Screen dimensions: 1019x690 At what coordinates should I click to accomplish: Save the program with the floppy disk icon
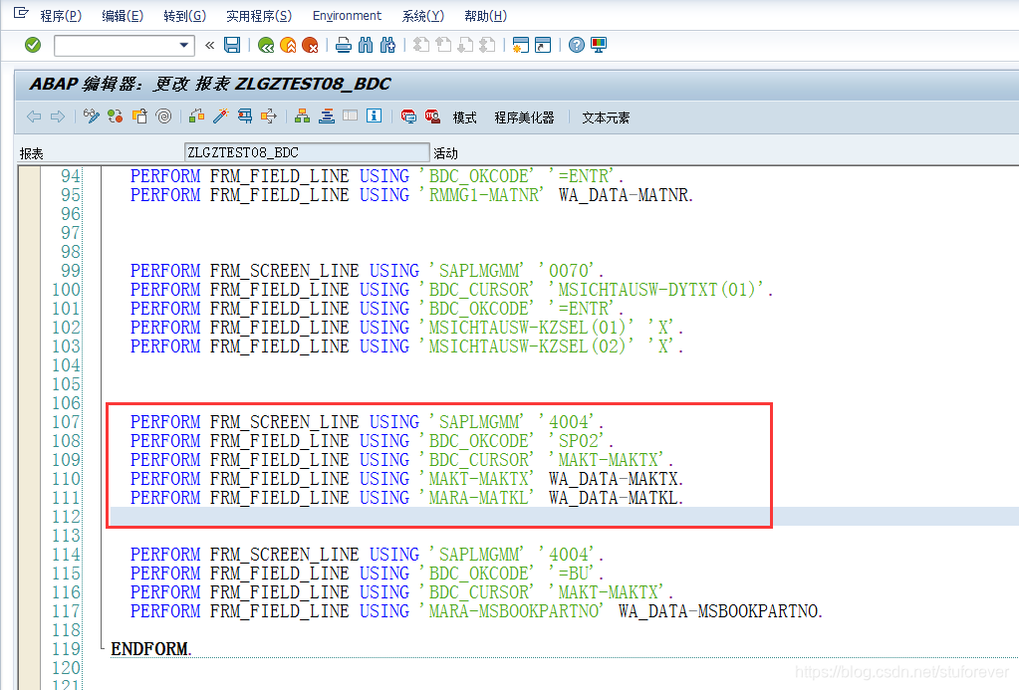[232, 45]
